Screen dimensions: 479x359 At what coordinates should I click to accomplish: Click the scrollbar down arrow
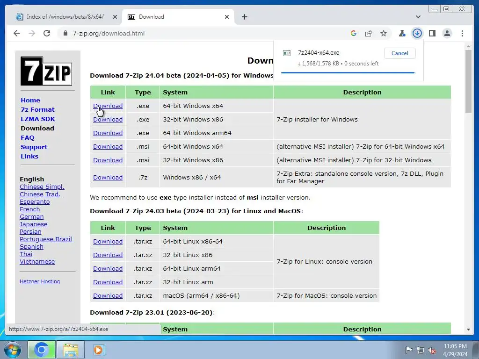(x=468, y=330)
